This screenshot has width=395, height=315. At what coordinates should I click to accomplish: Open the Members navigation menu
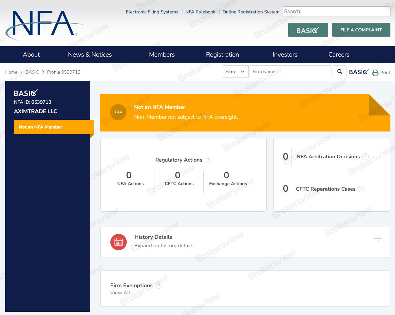162,55
